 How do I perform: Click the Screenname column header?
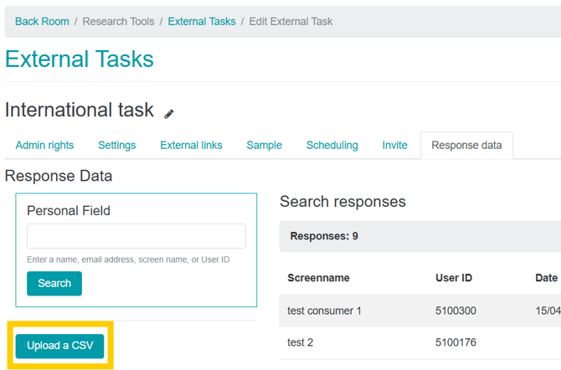pyautogui.click(x=318, y=278)
